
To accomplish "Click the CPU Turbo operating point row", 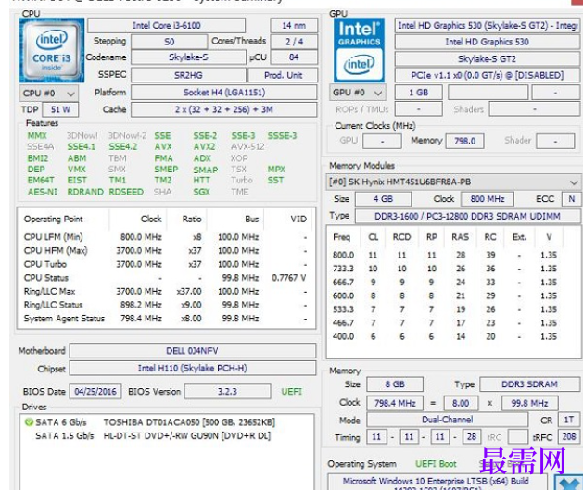I will (166, 264).
